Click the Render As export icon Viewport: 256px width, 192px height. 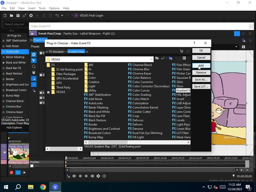point(24,15)
